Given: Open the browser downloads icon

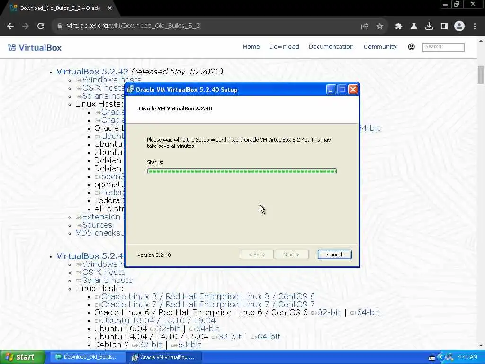Looking at the screenshot, I should 429,27.
